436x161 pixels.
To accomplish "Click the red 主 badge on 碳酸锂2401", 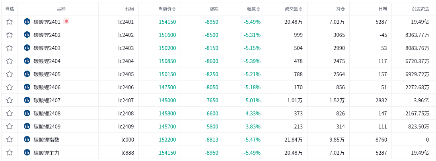I will pyautogui.click(x=66, y=21).
